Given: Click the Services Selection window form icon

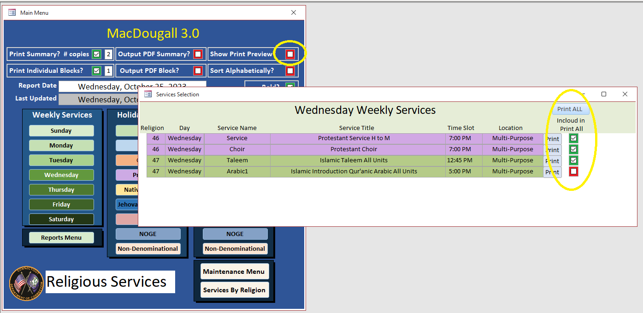Looking at the screenshot, I should [148, 94].
